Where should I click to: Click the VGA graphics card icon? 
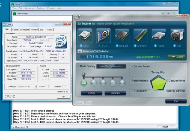103,36
